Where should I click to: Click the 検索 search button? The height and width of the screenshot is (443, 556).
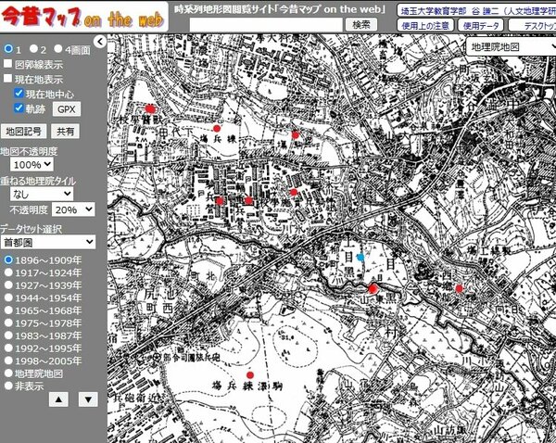[361, 24]
